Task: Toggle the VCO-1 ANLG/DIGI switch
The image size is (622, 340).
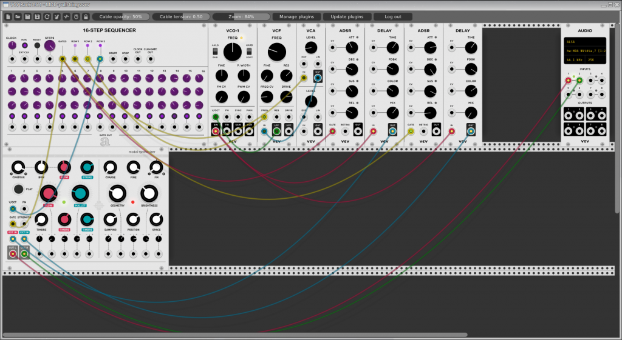Action: pos(215,52)
